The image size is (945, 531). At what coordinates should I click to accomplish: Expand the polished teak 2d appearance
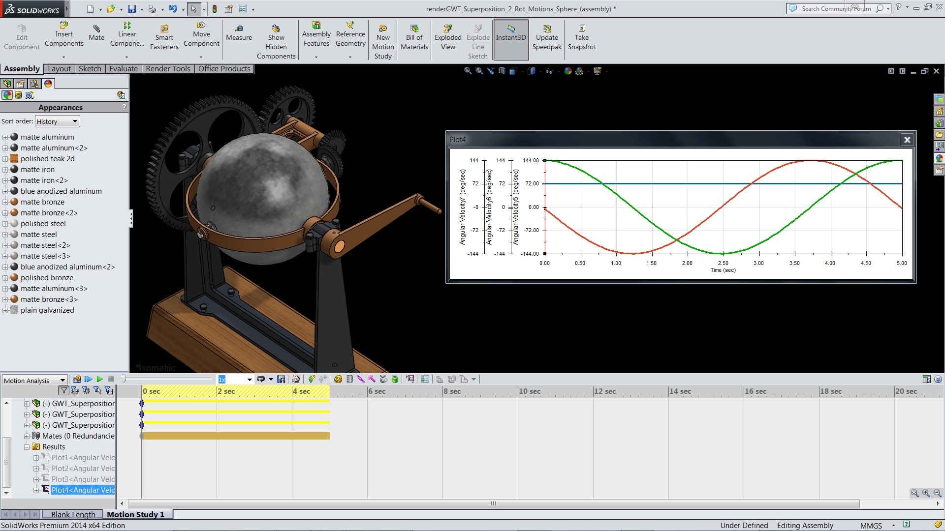coord(5,159)
